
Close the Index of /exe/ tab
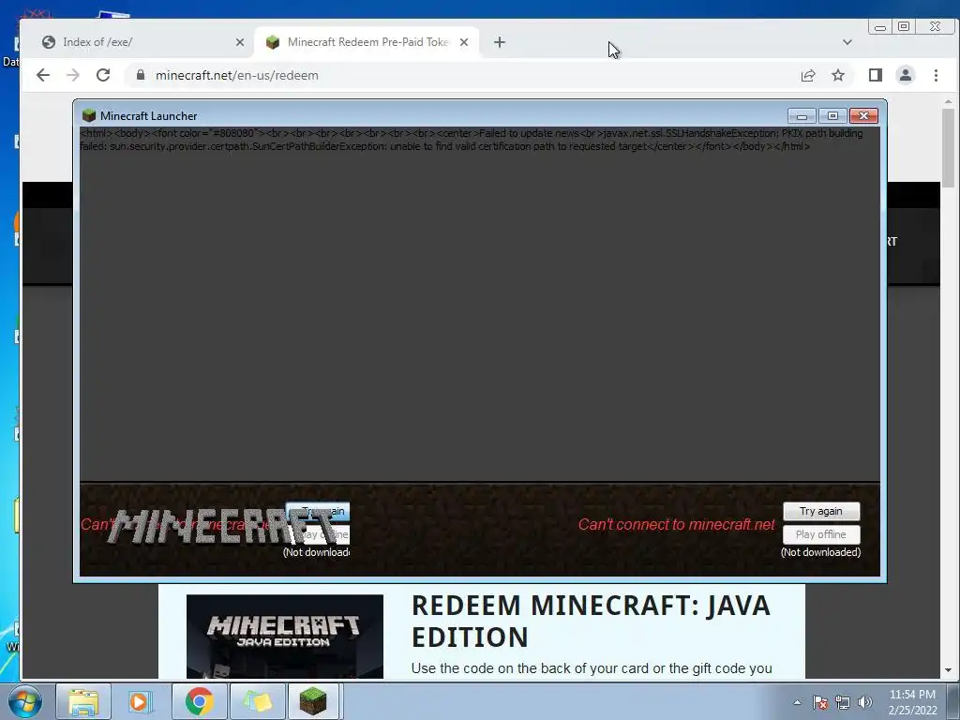(x=240, y=42)
